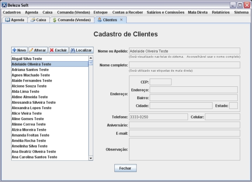
Task: Select Aldine Almeida Teste in list
Action: click(x=50, y=97)
